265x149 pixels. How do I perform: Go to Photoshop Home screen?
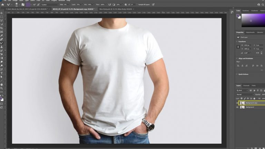pyautogui.click(x=2, y=5)
